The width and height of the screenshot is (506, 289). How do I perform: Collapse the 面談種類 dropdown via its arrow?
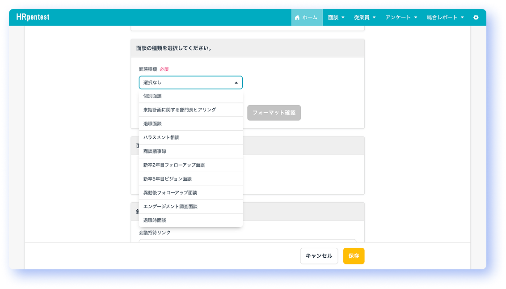236,82
